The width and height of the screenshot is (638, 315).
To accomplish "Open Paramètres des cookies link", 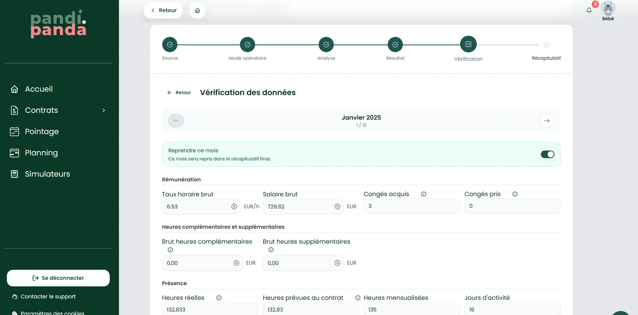I will [x=48, y=313].
